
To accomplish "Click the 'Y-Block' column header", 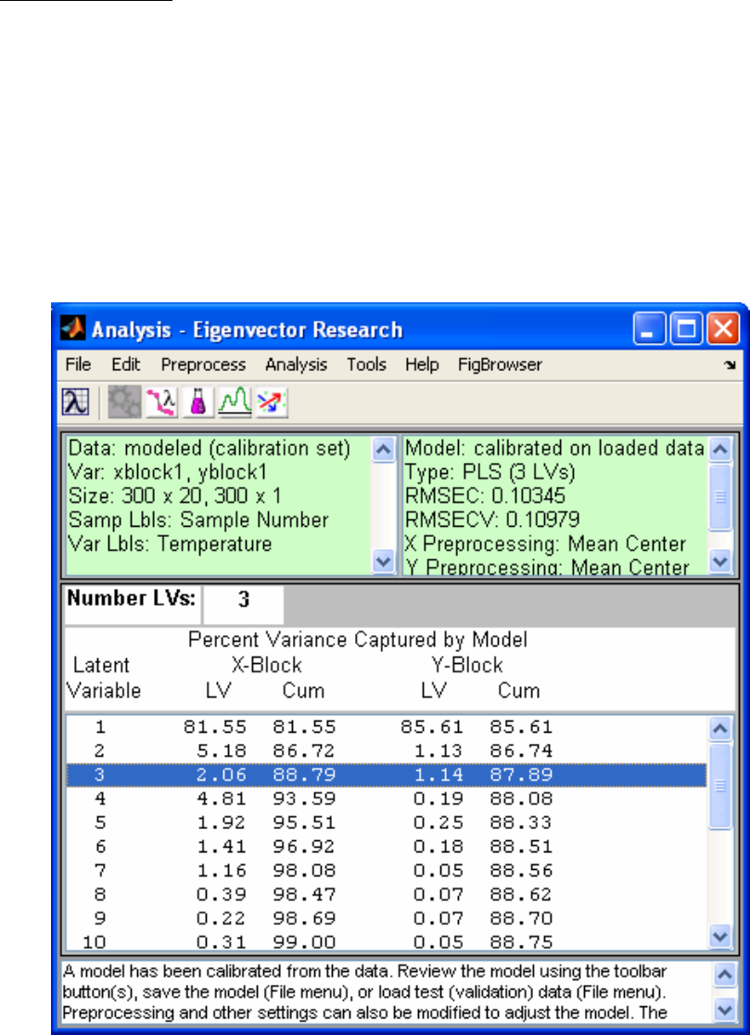I will pyautogui.click(x=469, y=664).
